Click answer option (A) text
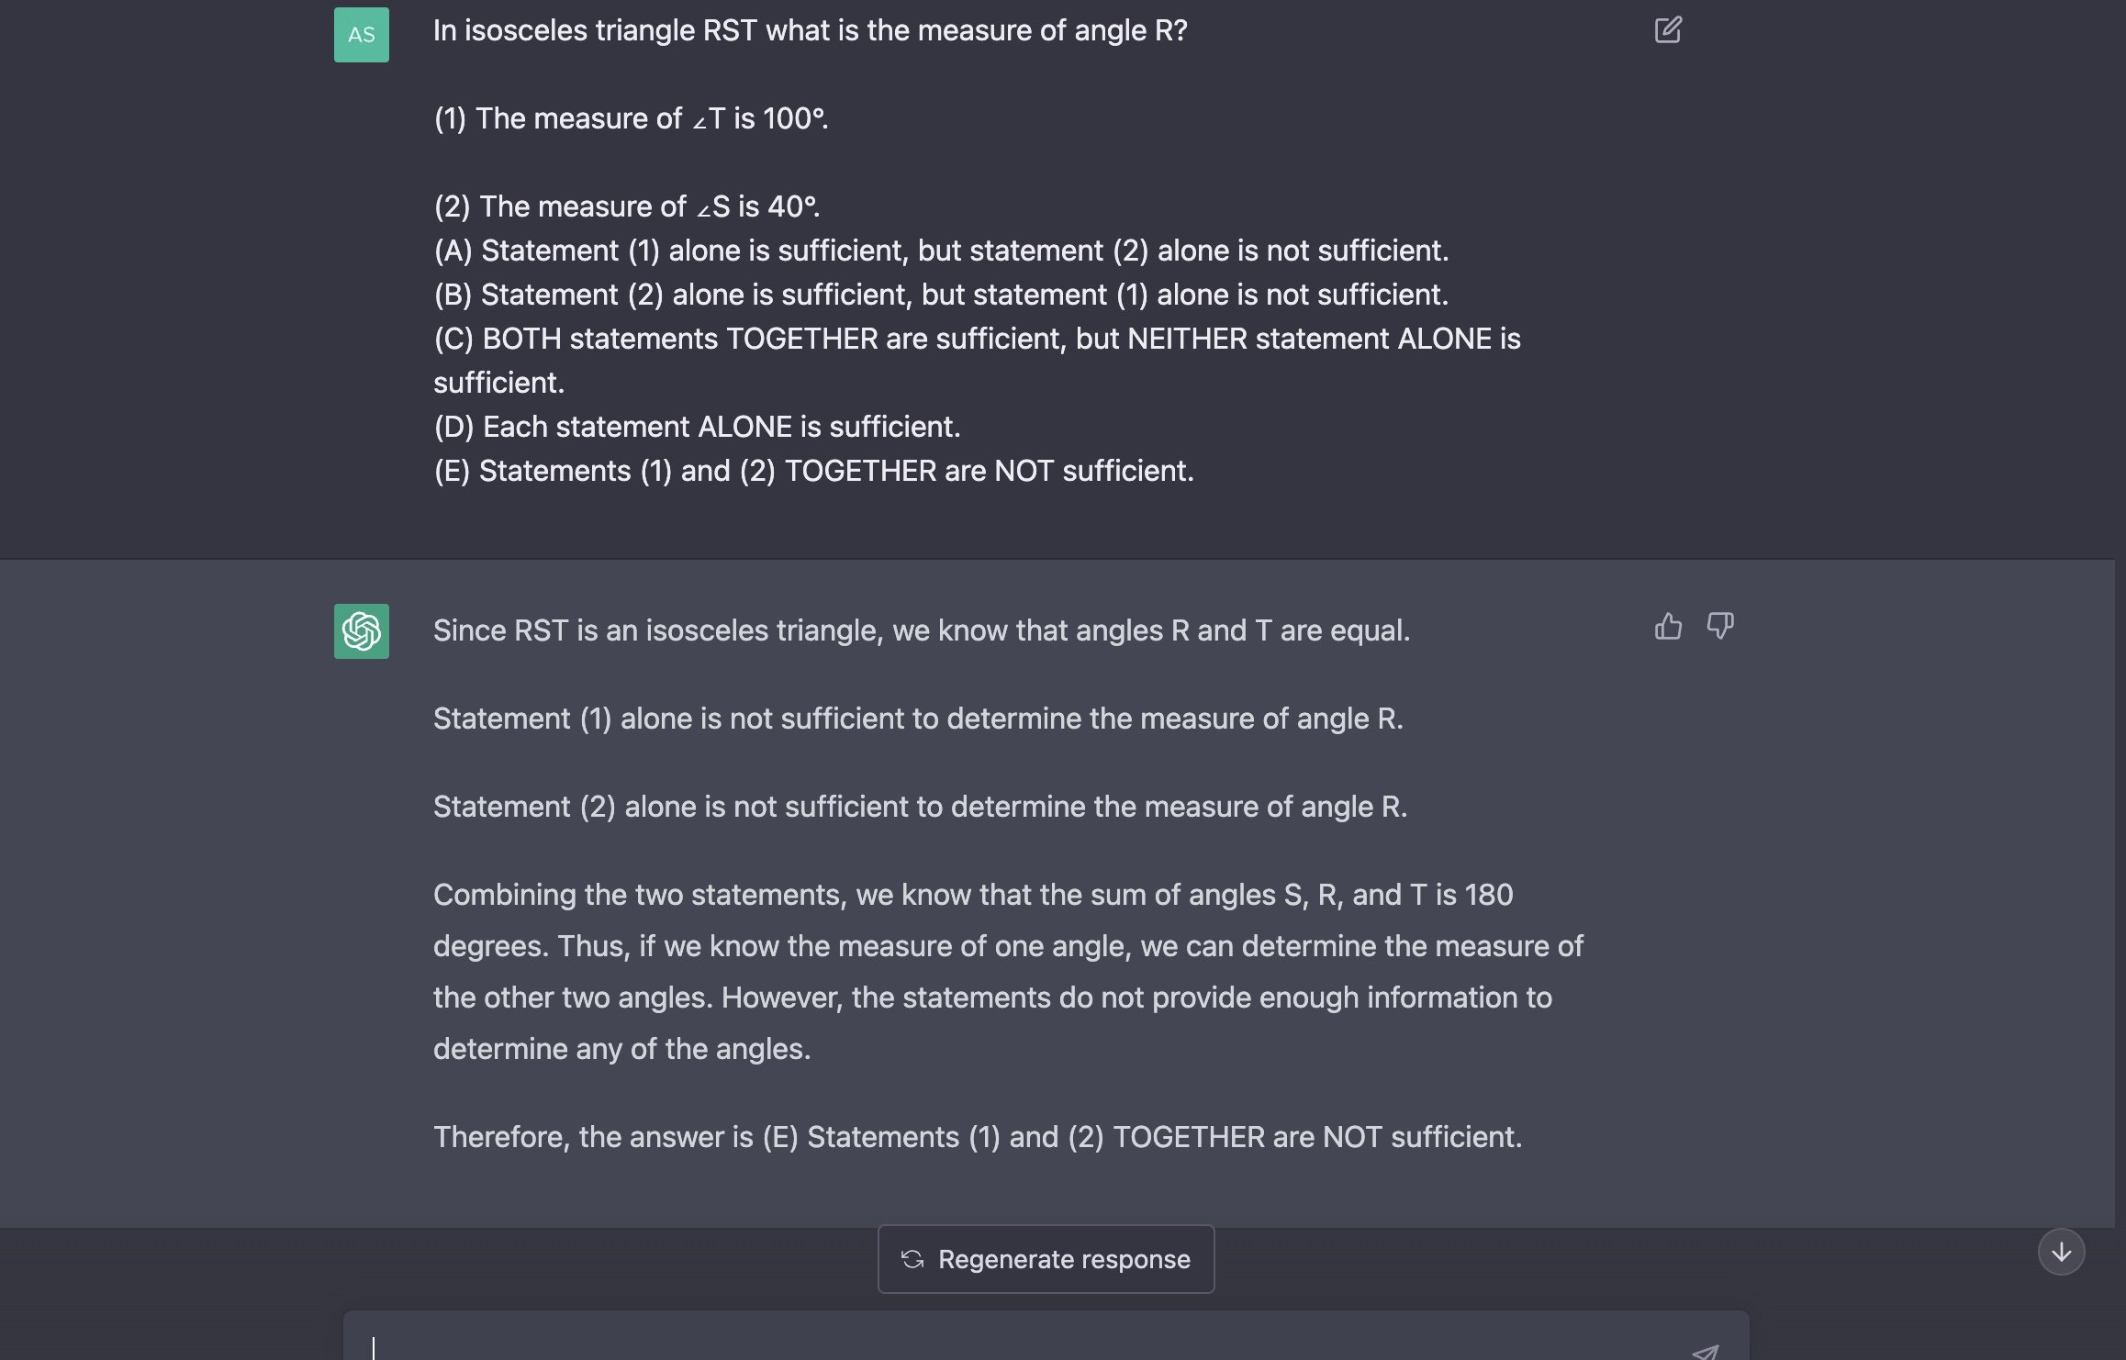 click(x=941, y=251)
